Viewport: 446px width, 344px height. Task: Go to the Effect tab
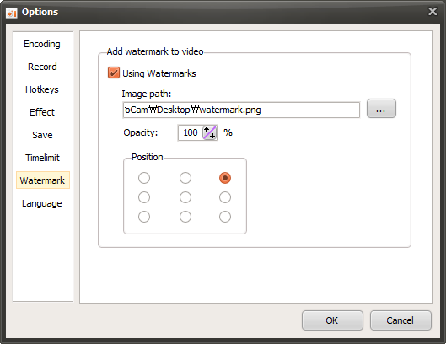pyautogui.click(x=42, y=112)
